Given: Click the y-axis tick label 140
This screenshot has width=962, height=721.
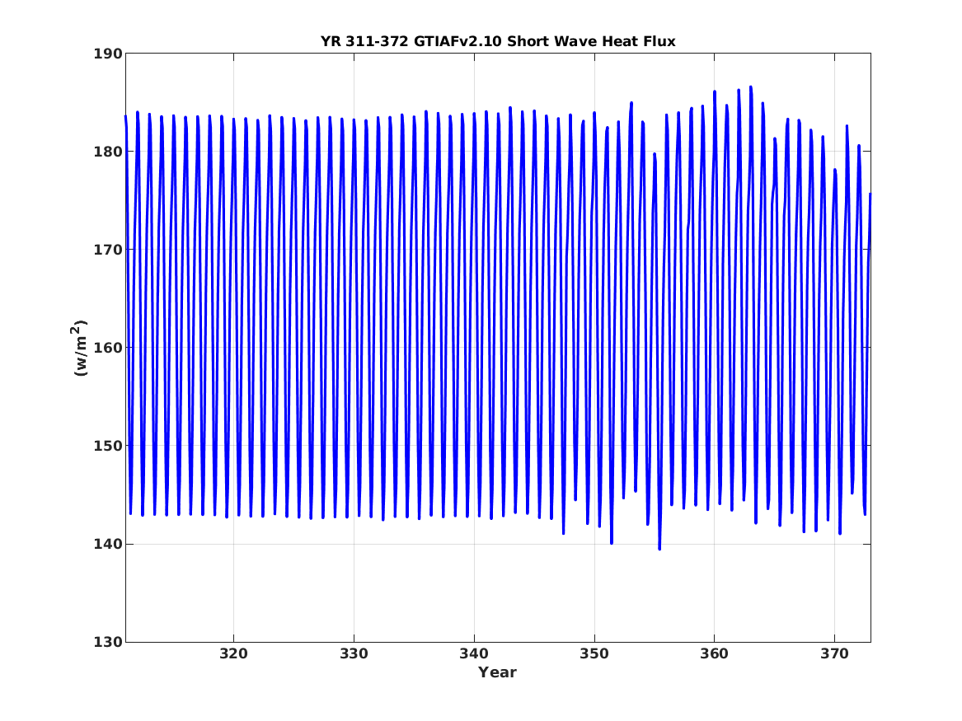Looking at the screenshot, I should 107,544.
